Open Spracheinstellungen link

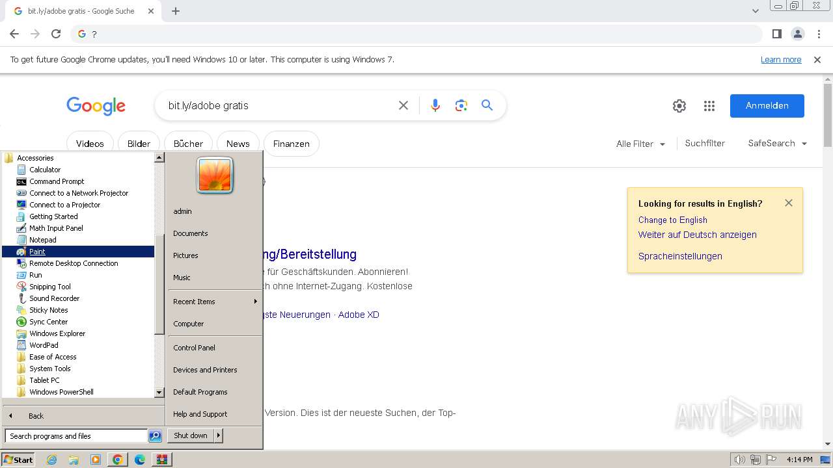pos(680,256)
